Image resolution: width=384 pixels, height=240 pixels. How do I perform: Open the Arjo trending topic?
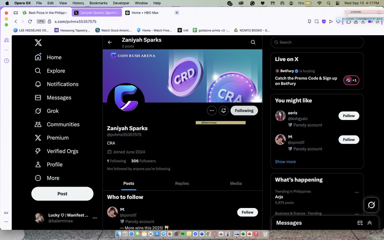pyautogui.click(x=279, y=197)
